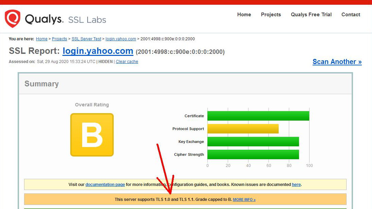Go to Projects breadcrumb link
This screenshot has height=209, width=372.
(59, 39)
